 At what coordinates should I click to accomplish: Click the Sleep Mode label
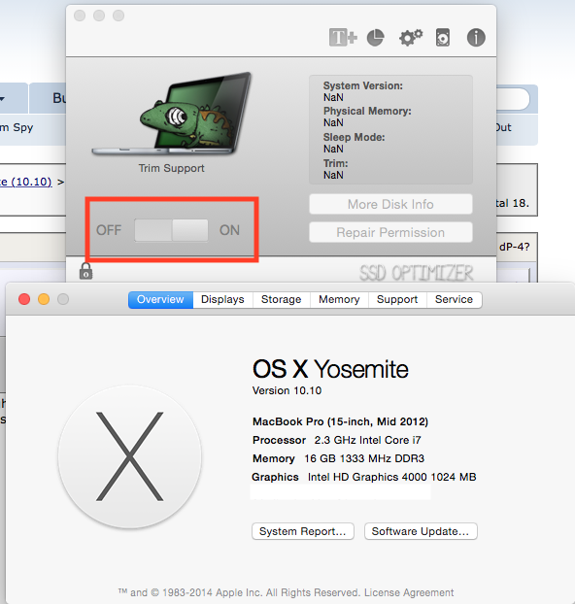[354, 137]
